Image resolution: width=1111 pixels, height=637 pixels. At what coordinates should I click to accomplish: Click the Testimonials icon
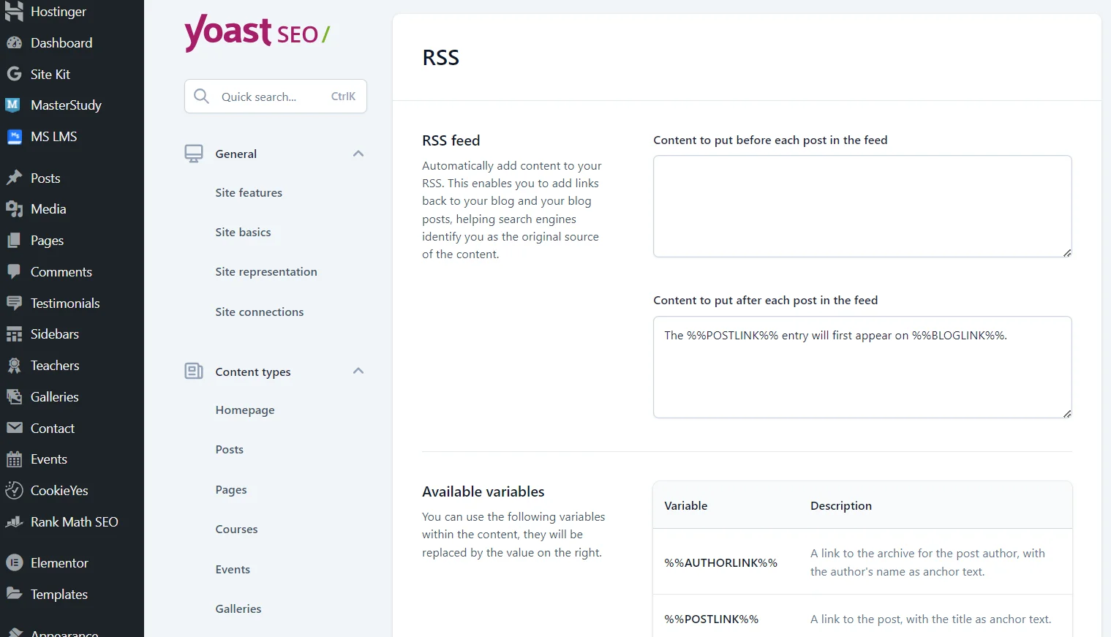click(x=14, y=303)
